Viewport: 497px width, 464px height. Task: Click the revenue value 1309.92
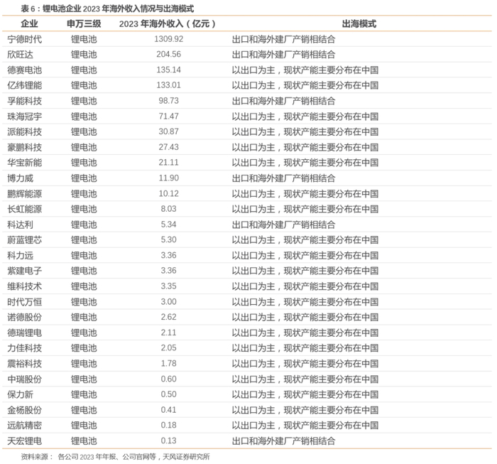(x=169, y=39)
